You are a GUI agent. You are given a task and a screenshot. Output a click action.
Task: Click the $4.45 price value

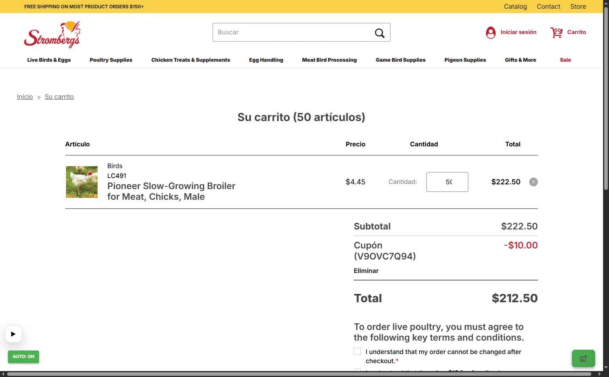pyautogui.click(x=355, y=182)
